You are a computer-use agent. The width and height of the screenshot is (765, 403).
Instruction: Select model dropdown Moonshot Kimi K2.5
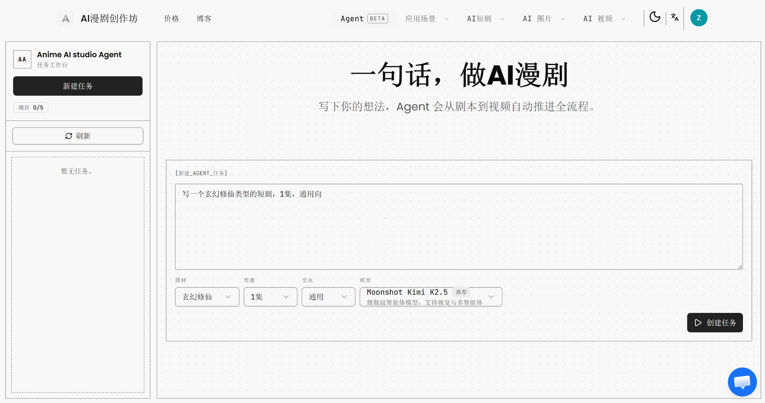430,297
